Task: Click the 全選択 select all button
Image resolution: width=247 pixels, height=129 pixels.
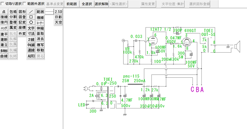Action: click(x=87, y=4)
